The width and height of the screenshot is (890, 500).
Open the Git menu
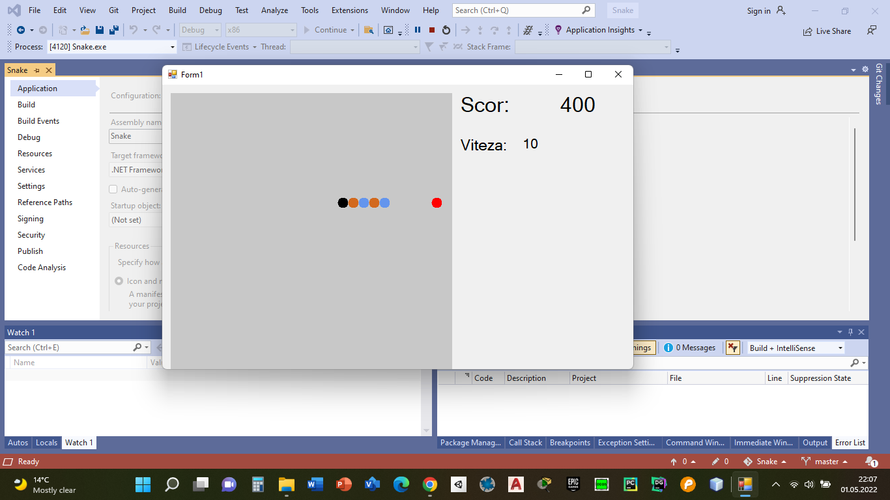[x=113, y=10]
